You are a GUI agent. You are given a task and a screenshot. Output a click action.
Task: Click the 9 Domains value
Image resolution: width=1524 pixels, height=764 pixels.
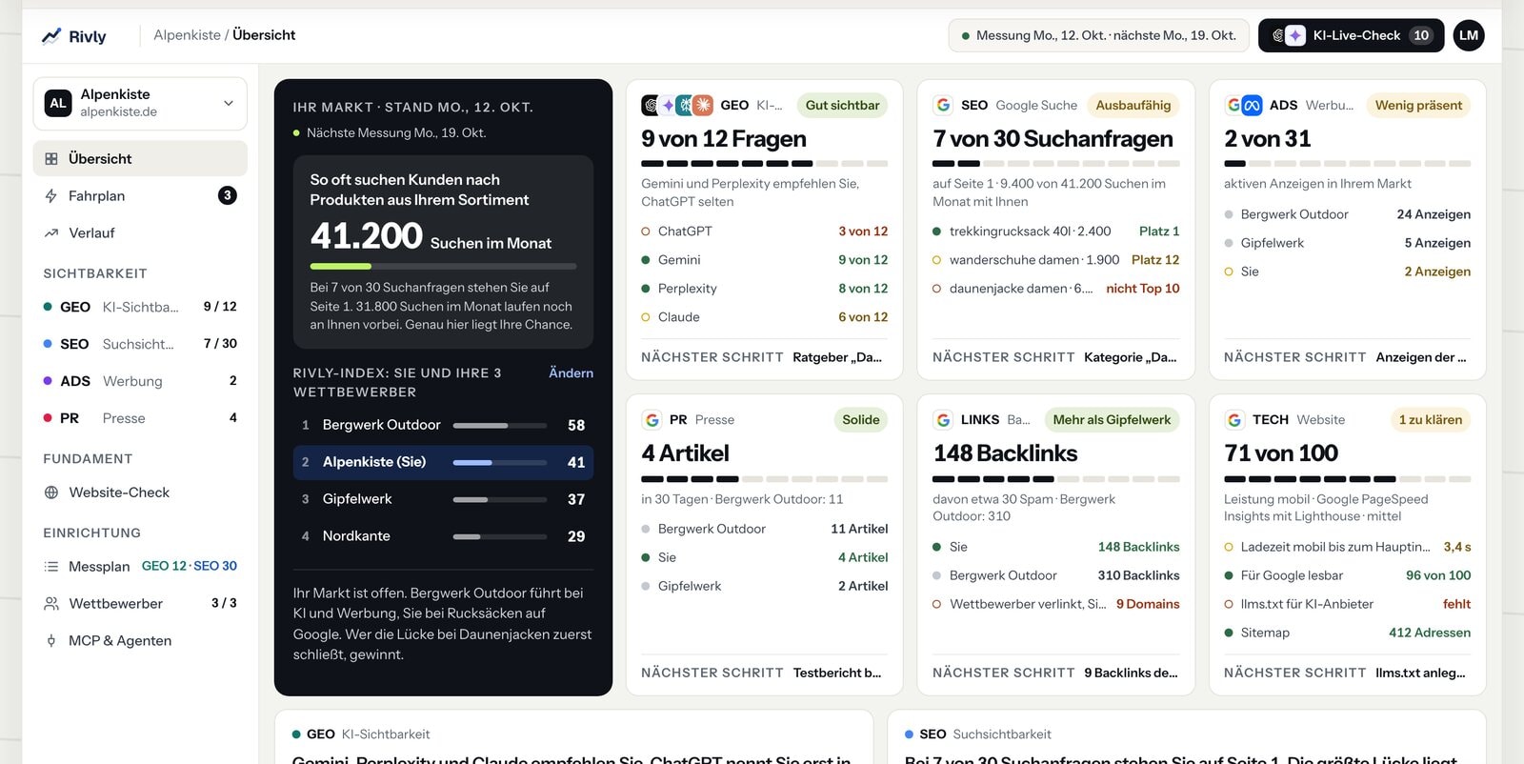coord(1148,604)
